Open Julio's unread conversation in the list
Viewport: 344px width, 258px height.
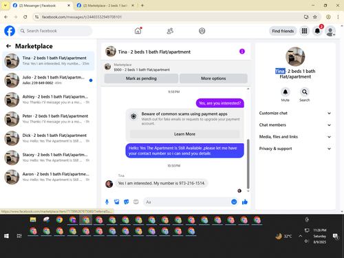tap(48, 80)
